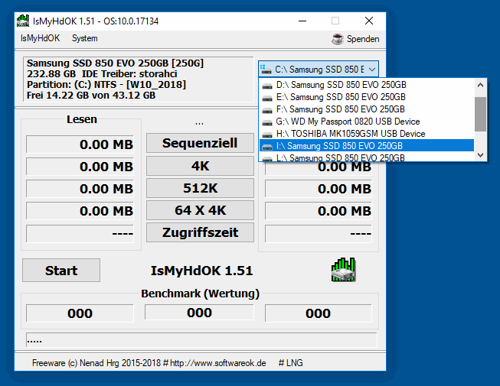Start the benchmark with the Start button

pyautogui.click(x=61, y=270)
